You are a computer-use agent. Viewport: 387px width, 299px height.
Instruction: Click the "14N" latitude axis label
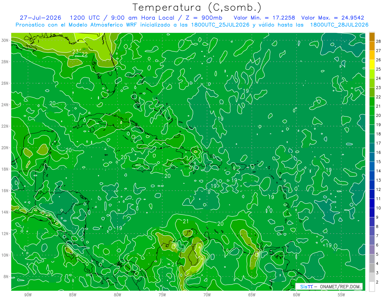click(x=5, y=212)
